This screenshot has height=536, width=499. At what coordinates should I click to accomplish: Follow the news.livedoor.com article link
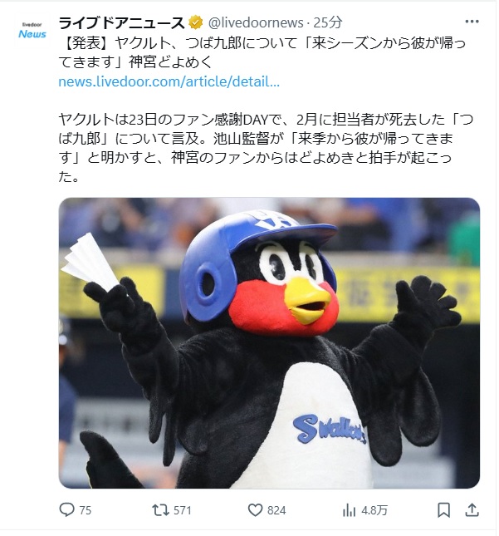tap(169, 81)
